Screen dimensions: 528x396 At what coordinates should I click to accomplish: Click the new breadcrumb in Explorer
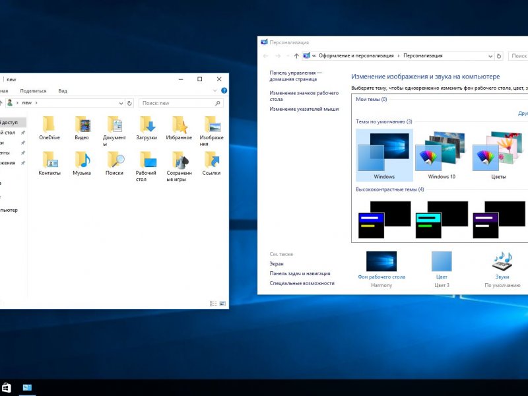[x=26, y=103]
